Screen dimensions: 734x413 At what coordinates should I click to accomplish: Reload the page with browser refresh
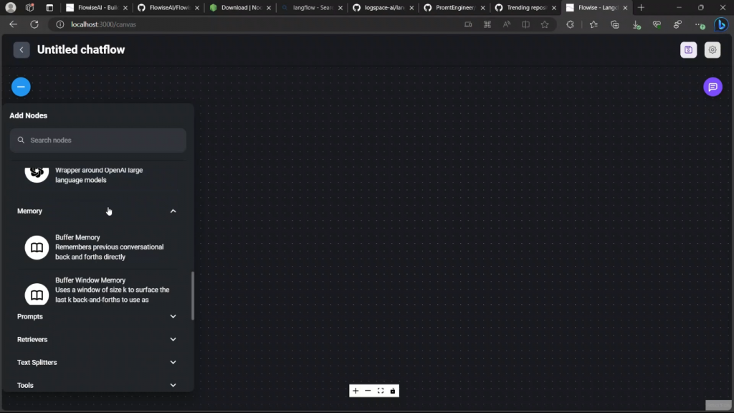(34, 24)
